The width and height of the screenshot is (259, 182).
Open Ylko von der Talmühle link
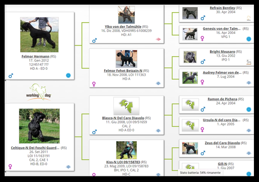(123, 27)
